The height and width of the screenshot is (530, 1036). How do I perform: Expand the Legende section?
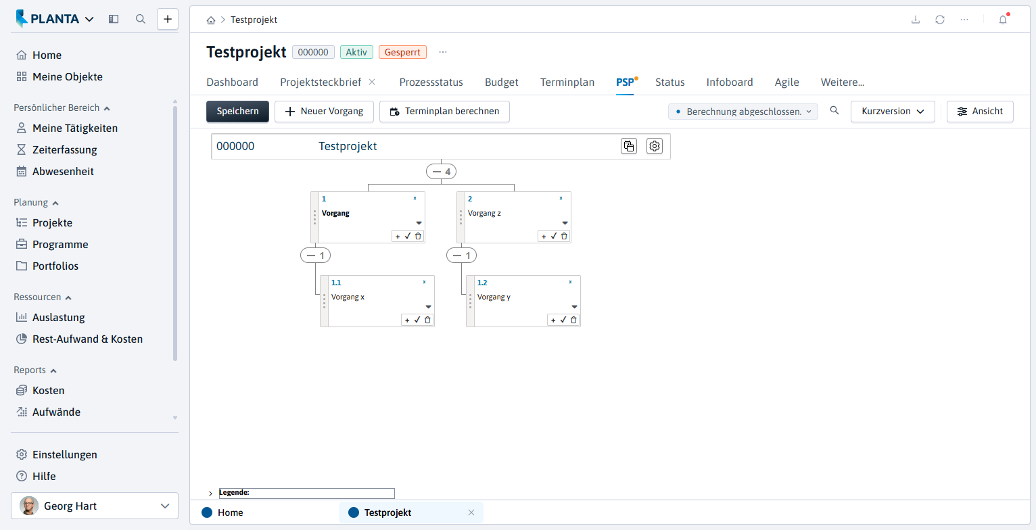pyautogui.click(x=210, y=493)
